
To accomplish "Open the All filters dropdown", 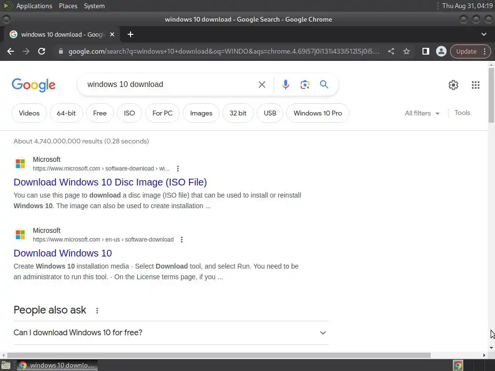I will coord(422,113).
